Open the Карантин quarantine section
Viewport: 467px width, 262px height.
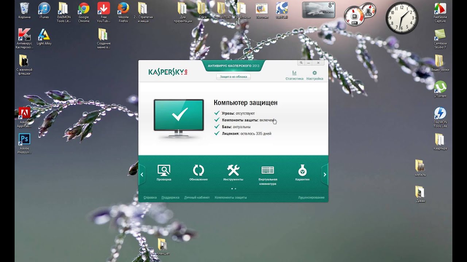tap(302, 173)
